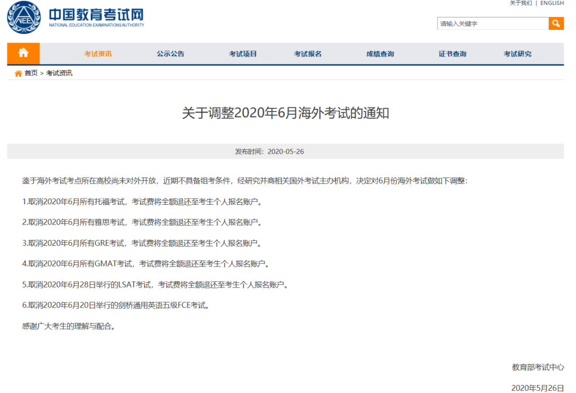Click the 感谢广大考生的理解与配合 line
Image resolution: width=576 pixels, height=393 pixels.
[69, 326]
